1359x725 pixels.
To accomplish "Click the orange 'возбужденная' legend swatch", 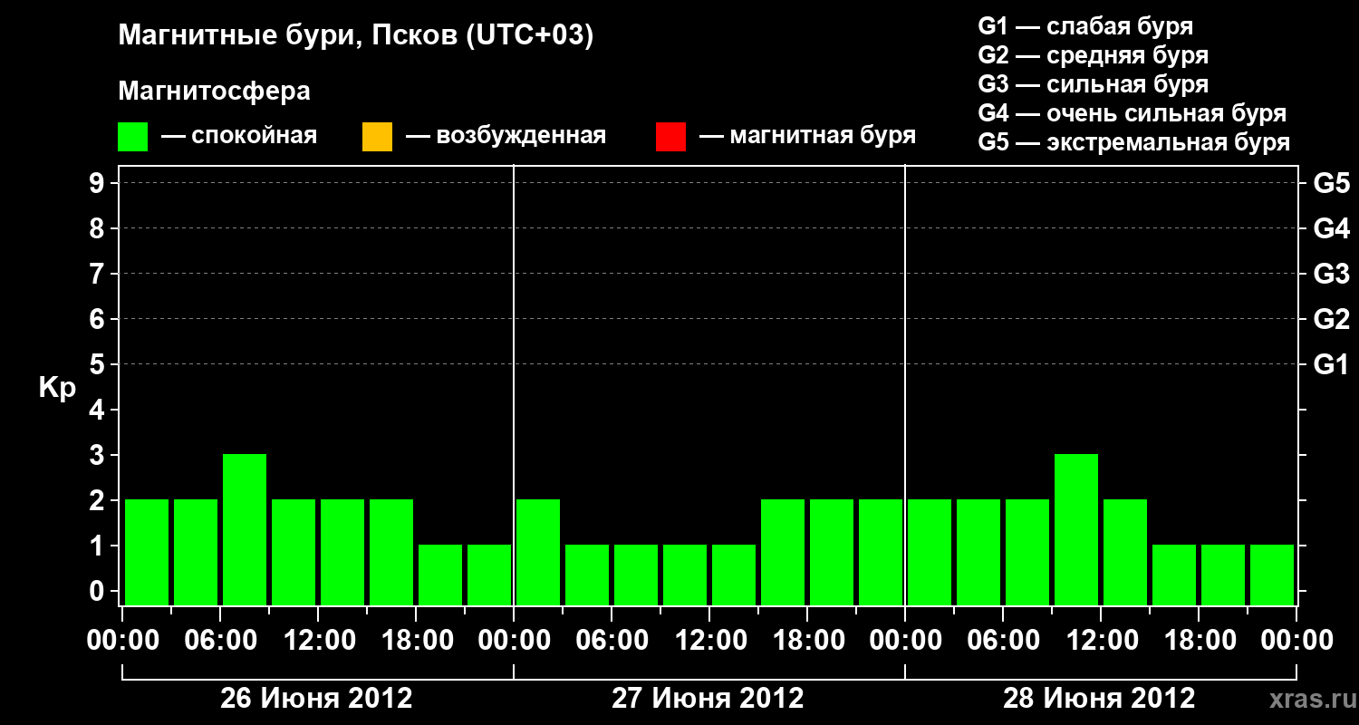I will point(377,137).
